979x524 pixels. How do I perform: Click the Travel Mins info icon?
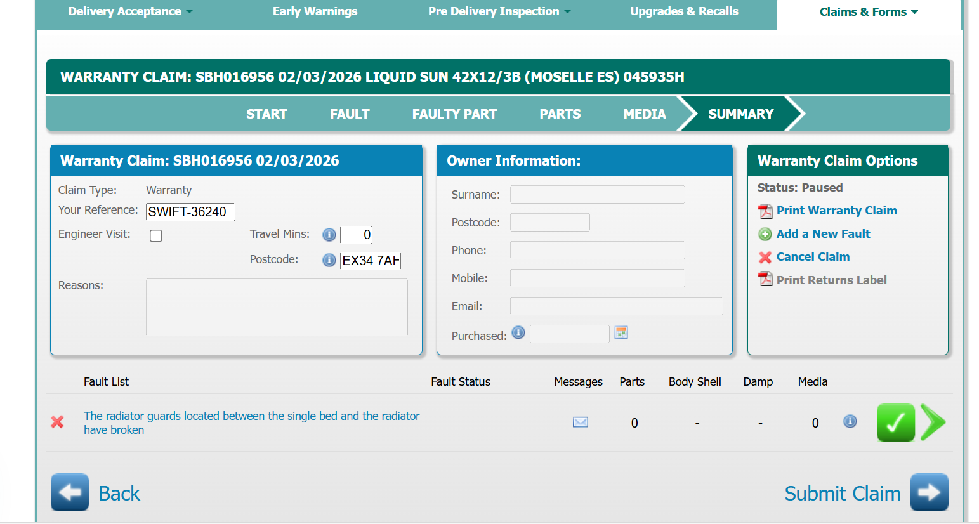329,235
